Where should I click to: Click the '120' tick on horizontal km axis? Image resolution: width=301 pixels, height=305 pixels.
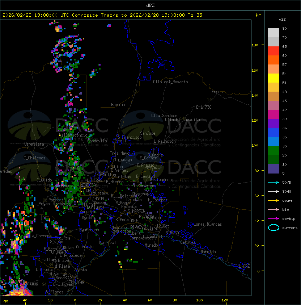[x=225, y=300]
